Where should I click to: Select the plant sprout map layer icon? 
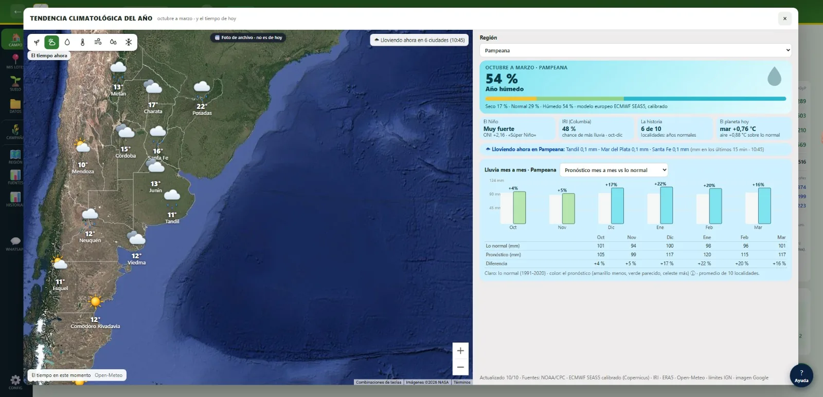click(x=37, y=42)
